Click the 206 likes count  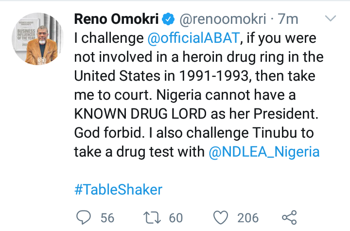[x=247, y=217]
